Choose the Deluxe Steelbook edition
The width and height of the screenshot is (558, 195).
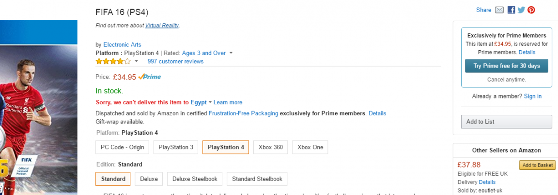pos(195,179)
